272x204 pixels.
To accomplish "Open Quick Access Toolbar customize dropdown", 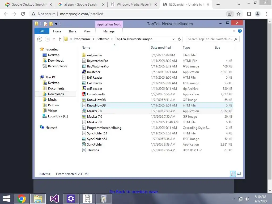I will tap(56, 24).
